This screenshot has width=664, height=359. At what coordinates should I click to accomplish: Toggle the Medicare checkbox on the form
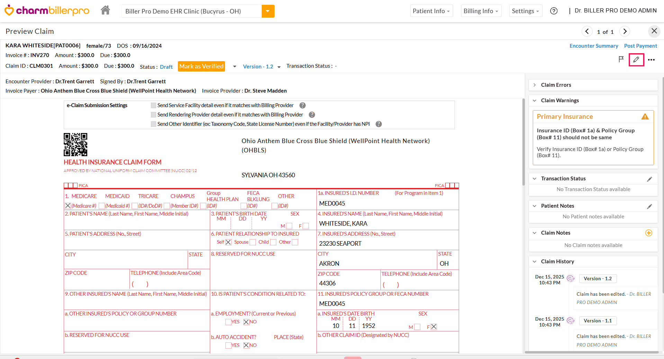[x=68, y=206]
